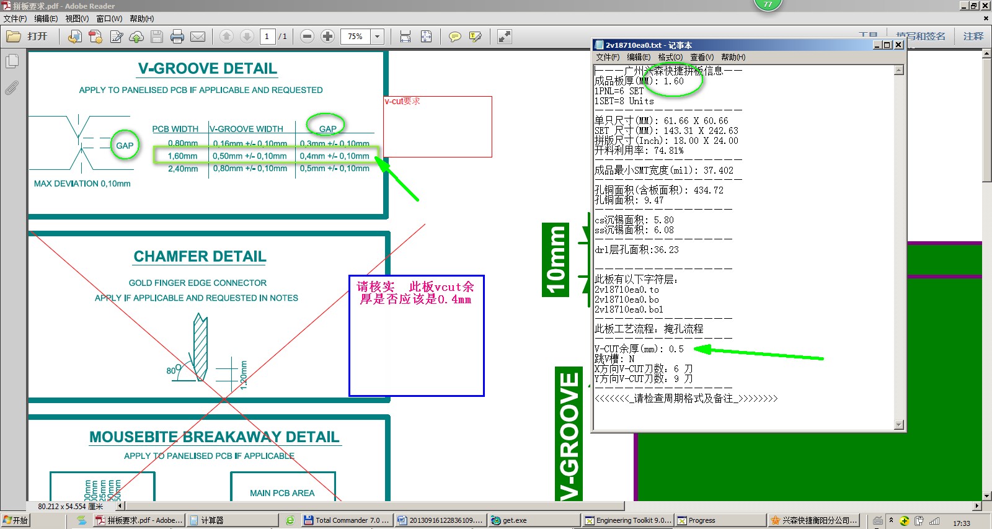This screenshot has width=992, height=529.
Task: Open Notepad 格式(O) menu
Action: click(x=670, y=57)
